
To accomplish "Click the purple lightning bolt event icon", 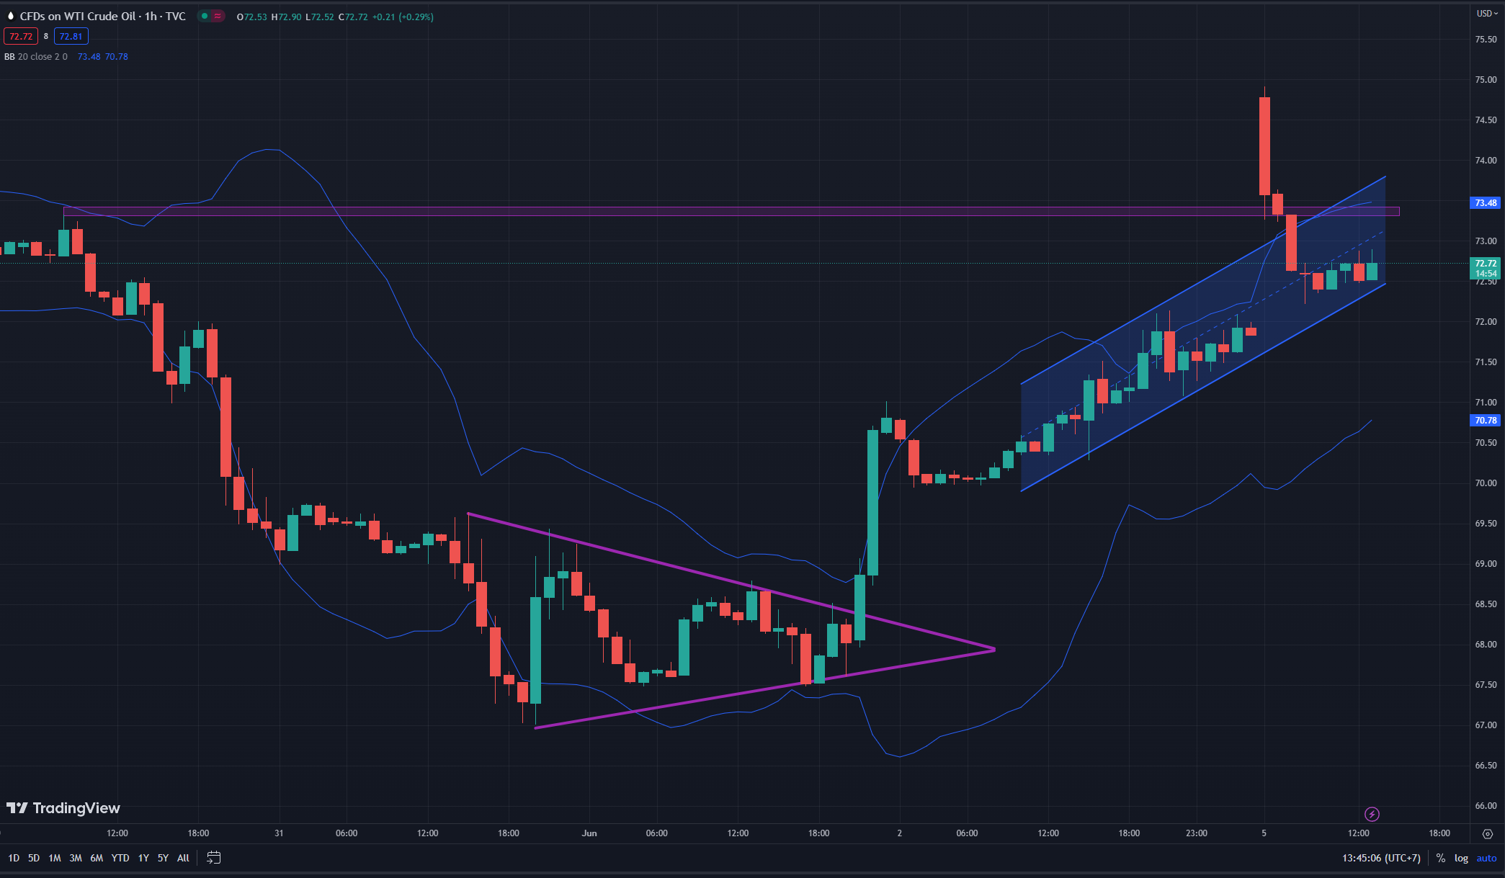I will [x=1372, y=814].
